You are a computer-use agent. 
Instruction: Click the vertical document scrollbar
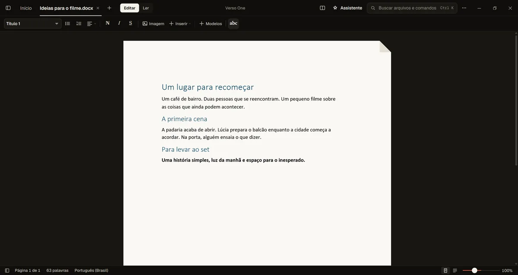tap(516, 100)
